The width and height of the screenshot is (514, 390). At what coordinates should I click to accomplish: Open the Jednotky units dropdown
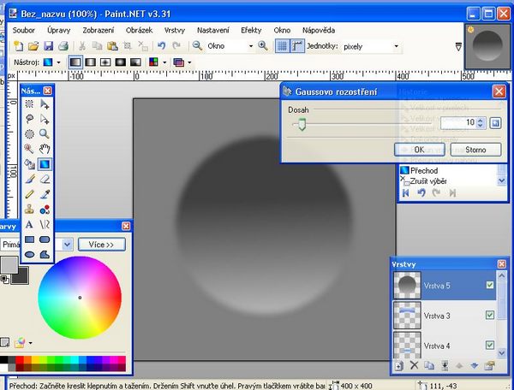tap(396, 45)
